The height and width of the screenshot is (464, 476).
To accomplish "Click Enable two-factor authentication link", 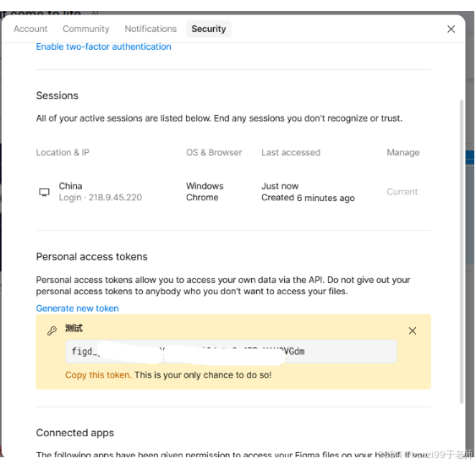I will point(103,46).
